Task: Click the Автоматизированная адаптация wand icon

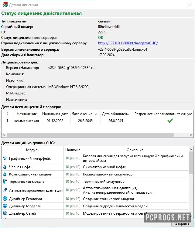Action: click(x=5, y=190)
